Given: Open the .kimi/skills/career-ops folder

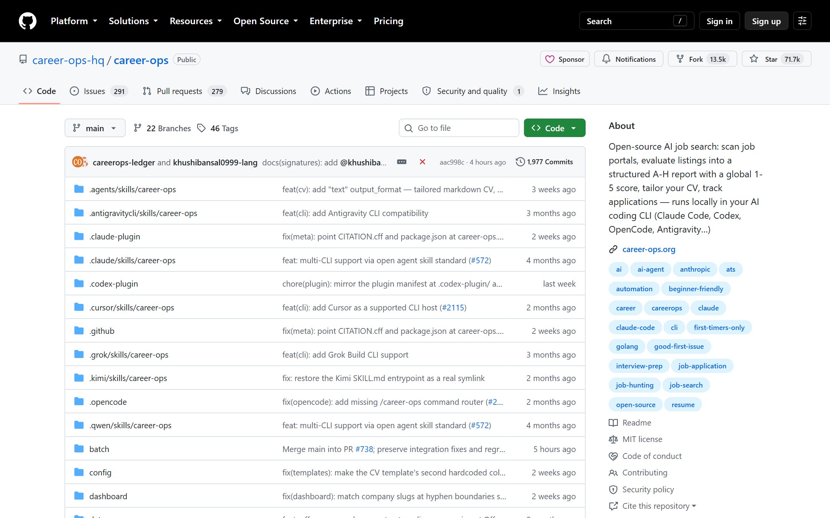Looking at the screenshot, I should [128, 378].
